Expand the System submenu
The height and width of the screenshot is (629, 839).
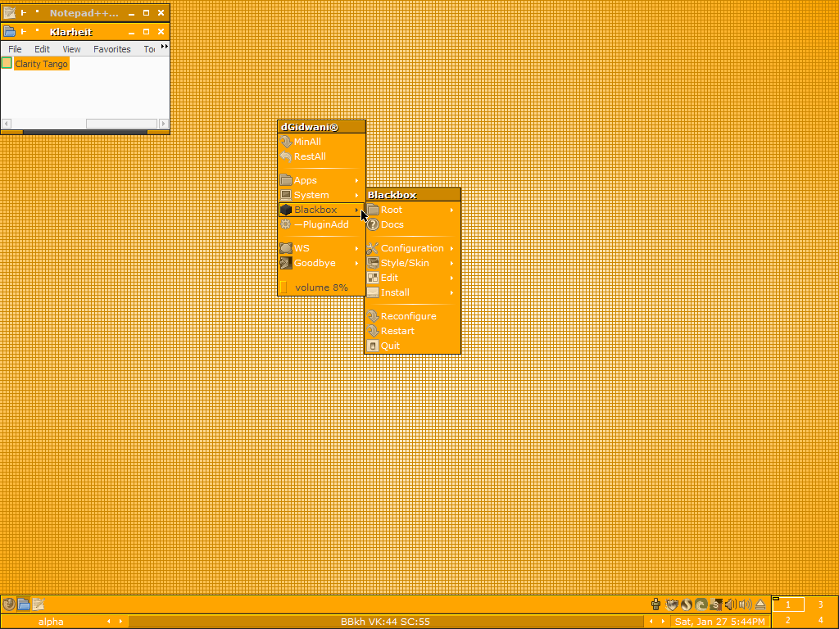coord(321,195)
